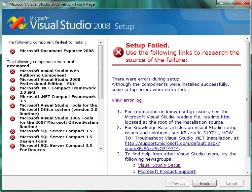Click the Previous button
This screenshot has height=192, width=252.
coord(177,183)
